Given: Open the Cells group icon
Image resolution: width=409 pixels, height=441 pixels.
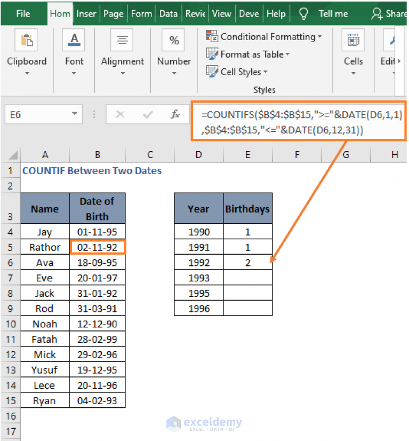Looking at the screenshot, I should coord(353,40).
